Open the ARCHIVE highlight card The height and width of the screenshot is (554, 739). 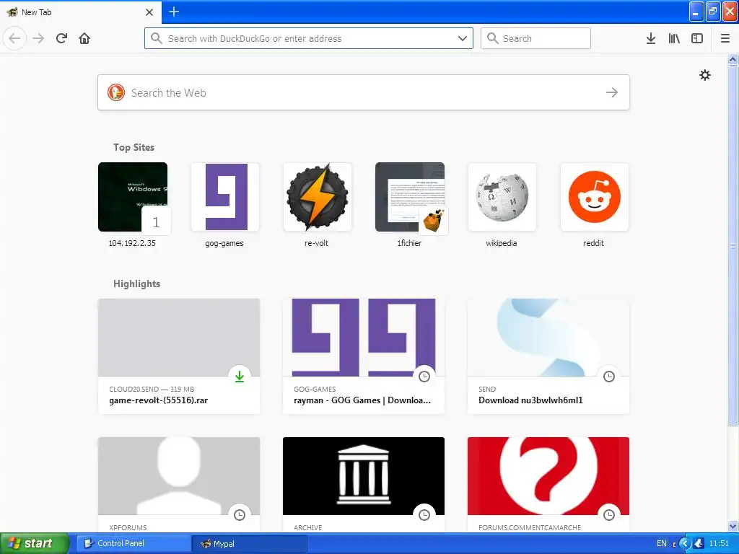(x=364, y=485)
